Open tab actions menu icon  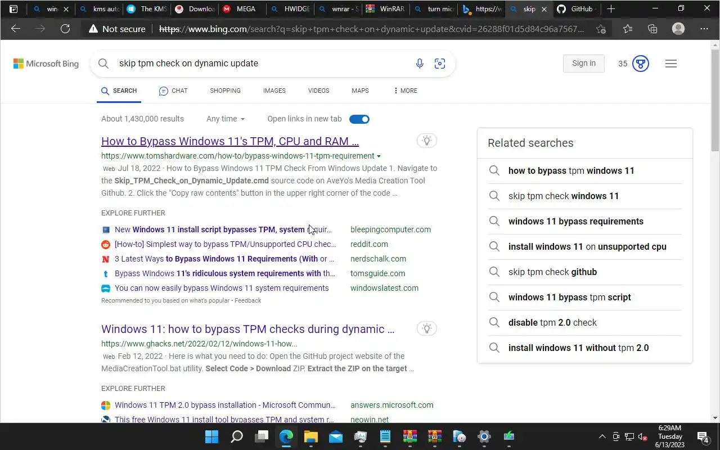(14, 9)
